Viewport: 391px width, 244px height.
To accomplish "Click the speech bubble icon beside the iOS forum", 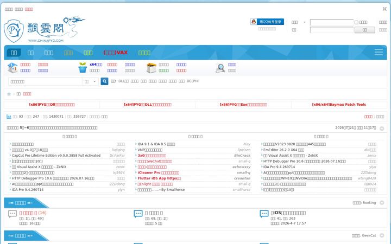I will (264, 214).
